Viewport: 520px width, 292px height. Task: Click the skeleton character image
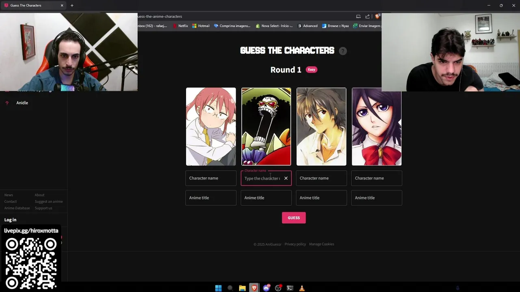pos(266,127)
